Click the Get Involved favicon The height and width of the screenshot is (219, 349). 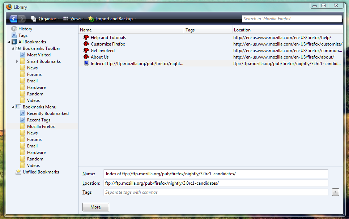[x=86, y=50]
